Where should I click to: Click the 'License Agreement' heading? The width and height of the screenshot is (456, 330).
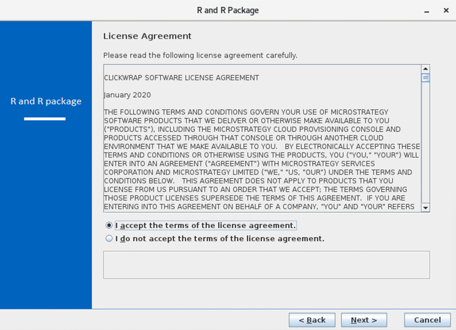[x=147, y=36]
